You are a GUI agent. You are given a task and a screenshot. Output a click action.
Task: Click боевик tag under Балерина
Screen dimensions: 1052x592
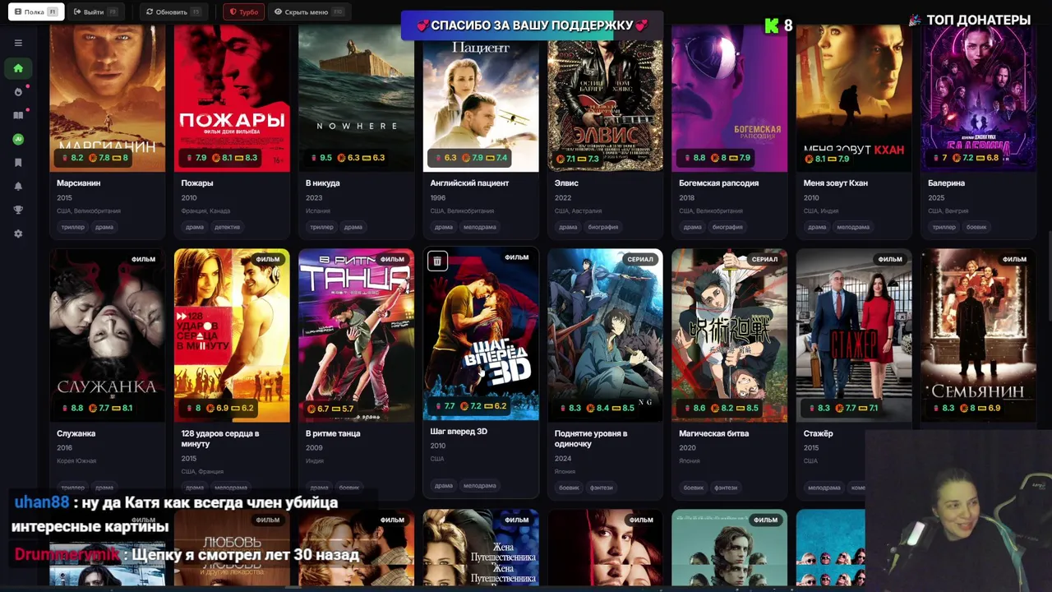pyautogui.click(x=976, y=227)
